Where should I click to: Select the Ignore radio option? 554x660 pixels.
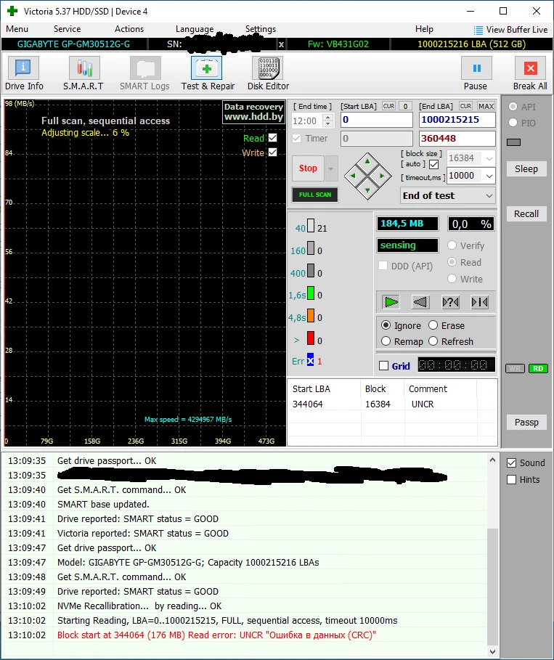pos(386,325)
